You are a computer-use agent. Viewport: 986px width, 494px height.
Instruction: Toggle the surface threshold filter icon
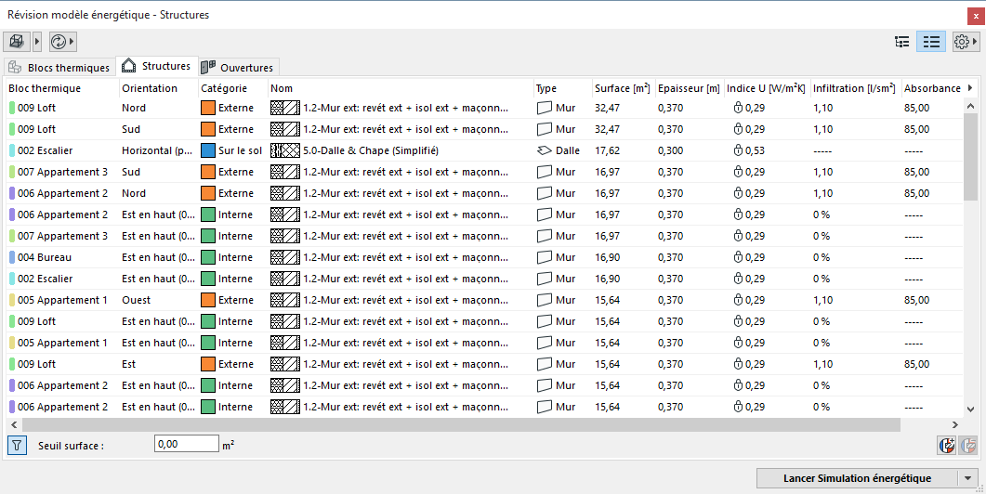tap(17, 446)
